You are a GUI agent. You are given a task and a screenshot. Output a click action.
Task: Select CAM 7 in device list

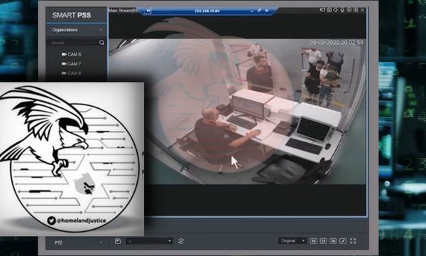pos(71,64)
